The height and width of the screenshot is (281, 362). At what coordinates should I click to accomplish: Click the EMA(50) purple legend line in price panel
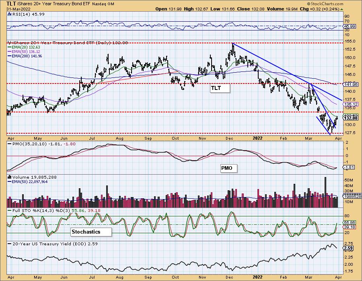(x=10, y=52)
